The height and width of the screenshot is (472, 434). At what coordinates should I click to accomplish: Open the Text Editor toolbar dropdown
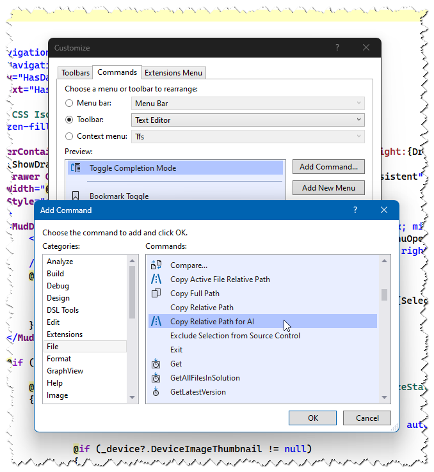click(248, 120)
